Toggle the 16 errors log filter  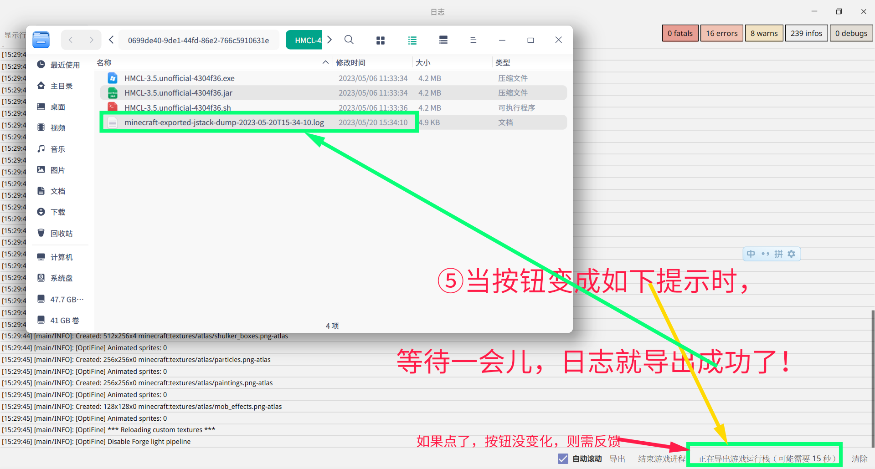click(x=721, y=33)
